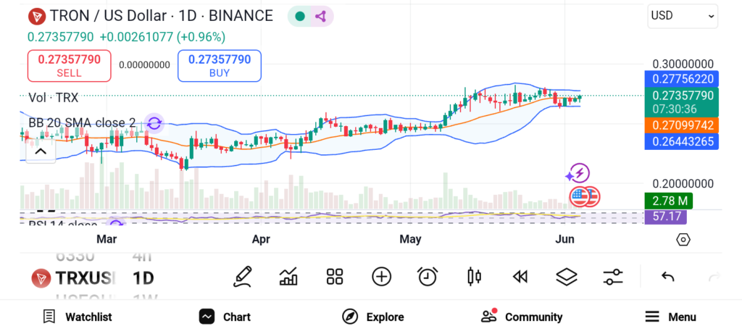Tap the orange SMA price label 0.27099742
This screenshot has width=742, height=334.
tap(681, 125)
